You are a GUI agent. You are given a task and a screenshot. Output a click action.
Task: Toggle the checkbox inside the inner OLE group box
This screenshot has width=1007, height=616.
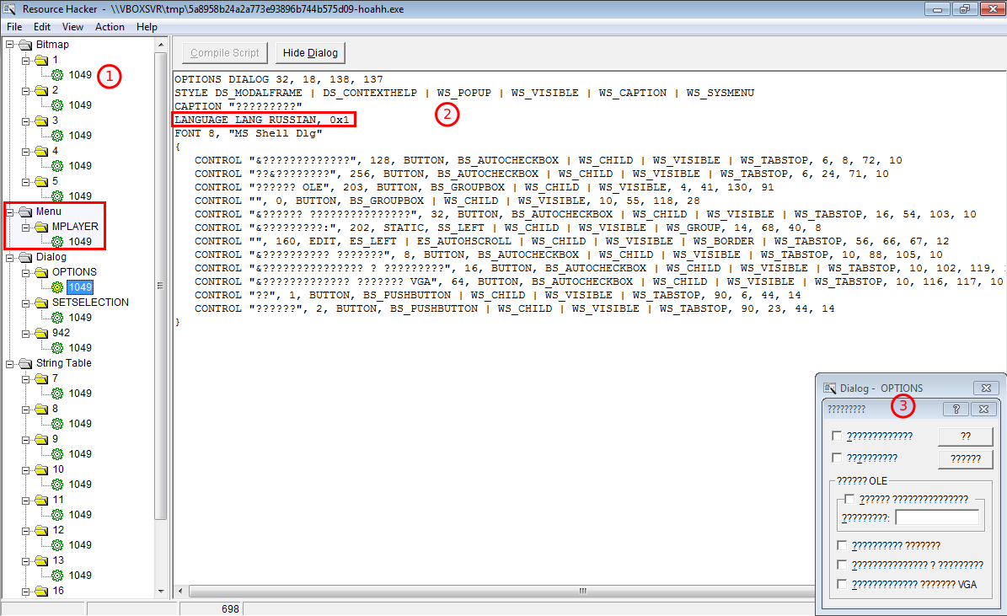(849, 500)
